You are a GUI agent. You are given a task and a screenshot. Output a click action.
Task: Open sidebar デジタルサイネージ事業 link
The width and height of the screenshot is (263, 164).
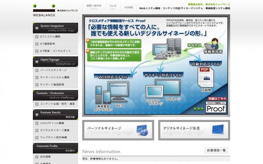[x=55, y=130]
